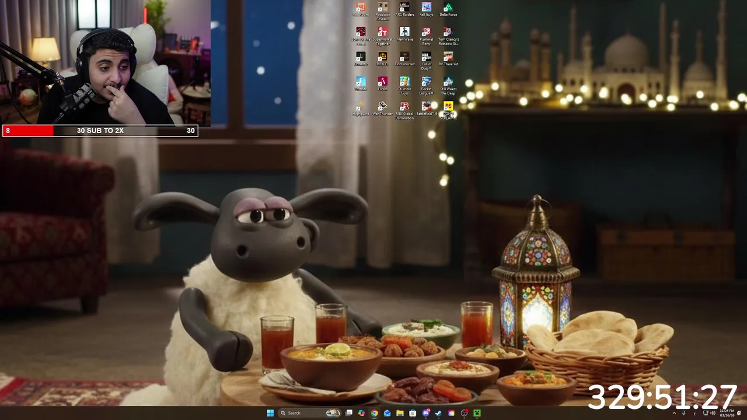This screenshot has height=420, width=747.
Task: Select the third-row shortcut under Sons Of The Forest
Action: [361, 59]
